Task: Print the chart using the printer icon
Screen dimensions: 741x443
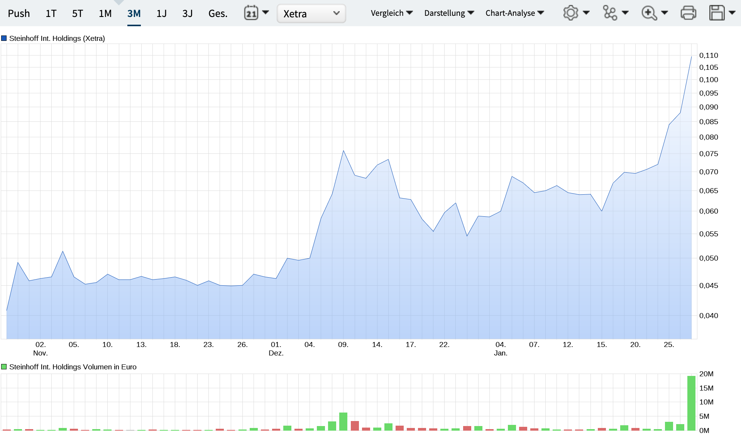Action: point(689,13)
